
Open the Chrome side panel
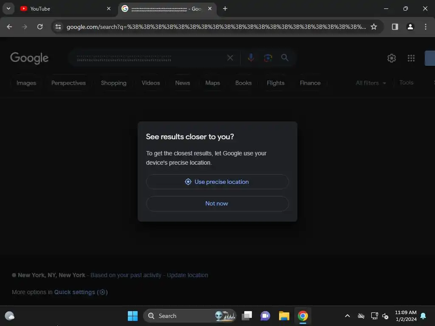(395, 27)
